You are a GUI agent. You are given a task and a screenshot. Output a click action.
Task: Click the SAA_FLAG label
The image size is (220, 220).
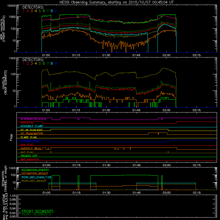27,145
